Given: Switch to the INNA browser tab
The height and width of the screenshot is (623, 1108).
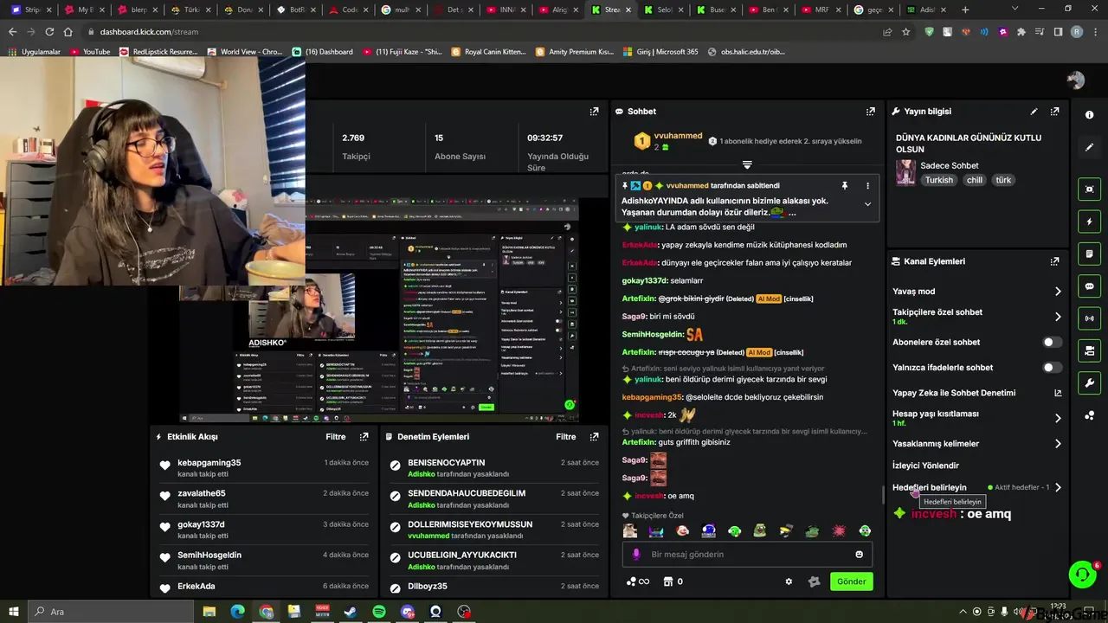Looking at the screenshot, I should (506, 10).
